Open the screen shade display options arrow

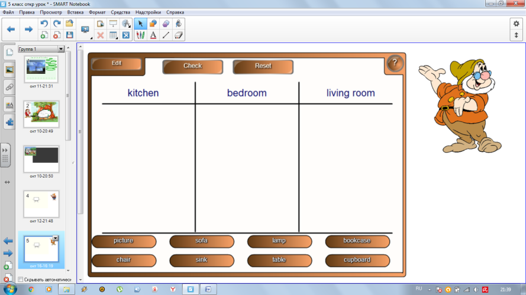coord(91,38)
